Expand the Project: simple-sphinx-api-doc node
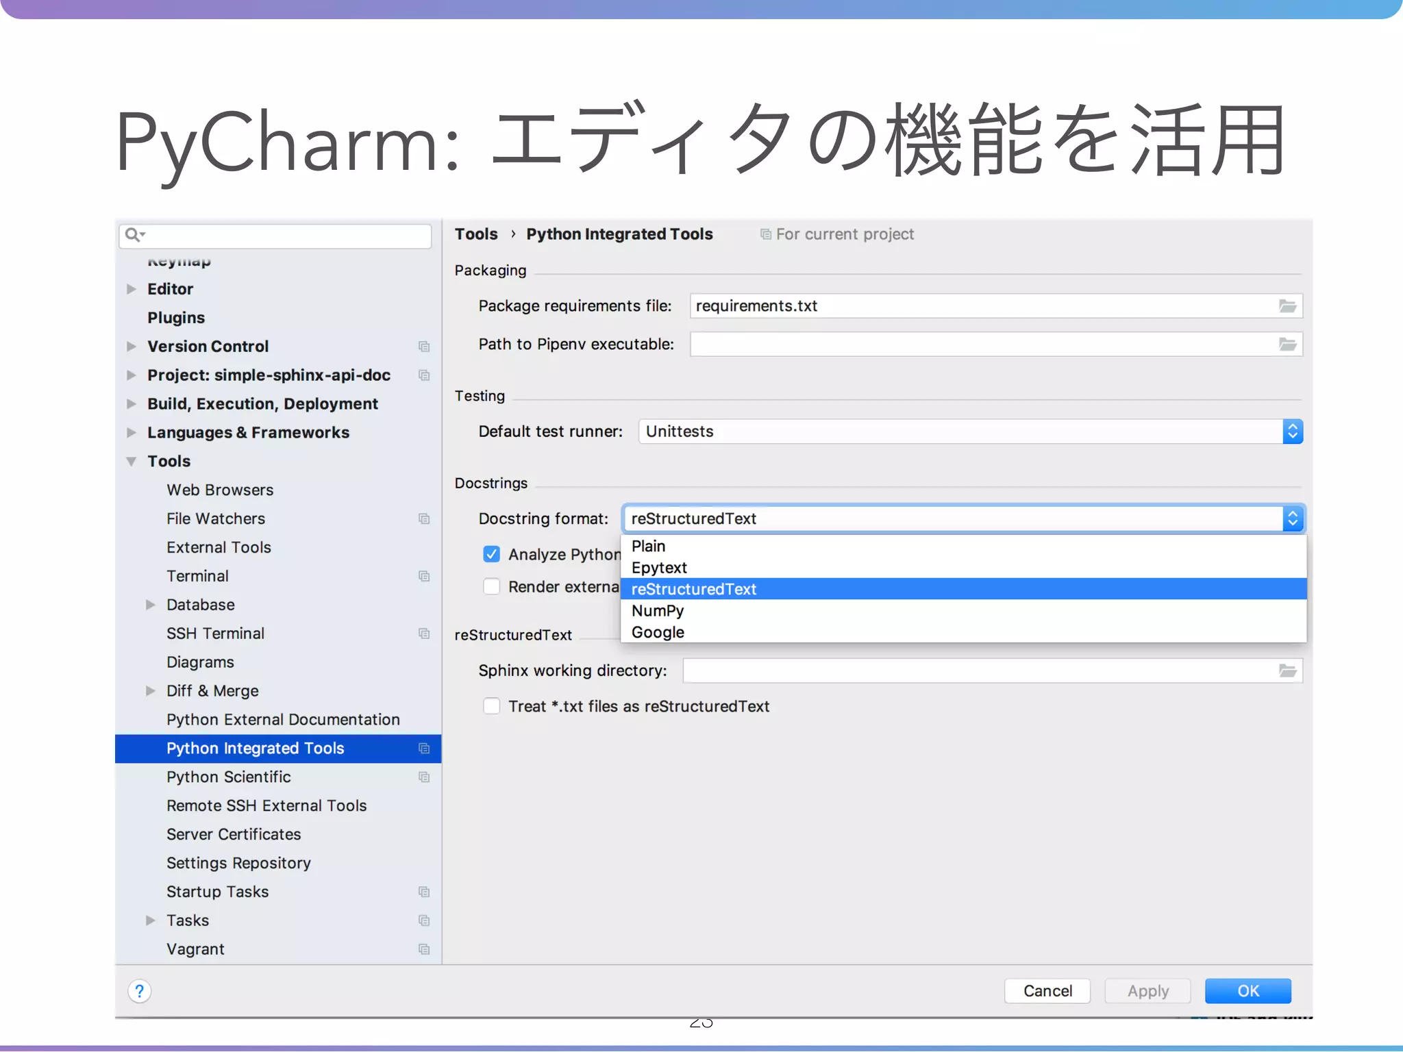Viewport: 1403px width, 1052px height. [x=132, y=375]
